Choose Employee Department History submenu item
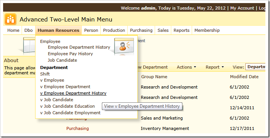The width and height of the screenshot is (270, 138). coord(79,47)
